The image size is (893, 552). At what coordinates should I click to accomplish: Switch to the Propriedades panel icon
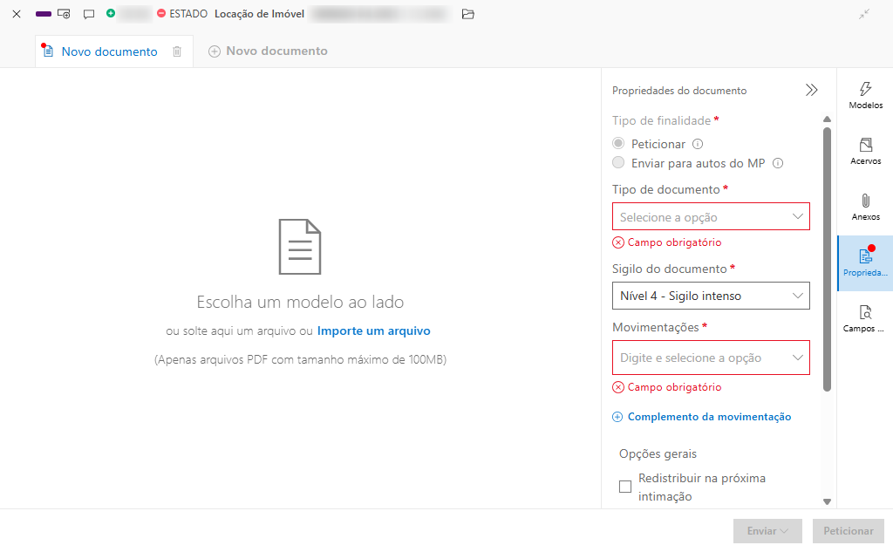(864, 261)
